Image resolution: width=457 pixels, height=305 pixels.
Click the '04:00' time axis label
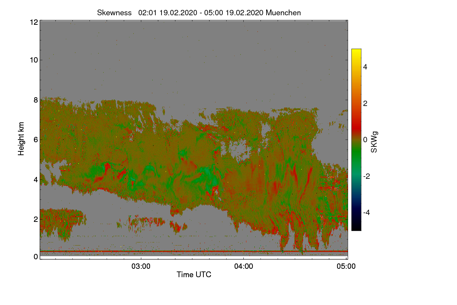tap(244, 266)
